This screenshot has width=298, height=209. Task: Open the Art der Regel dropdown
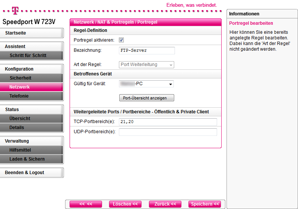pos(146,65)
